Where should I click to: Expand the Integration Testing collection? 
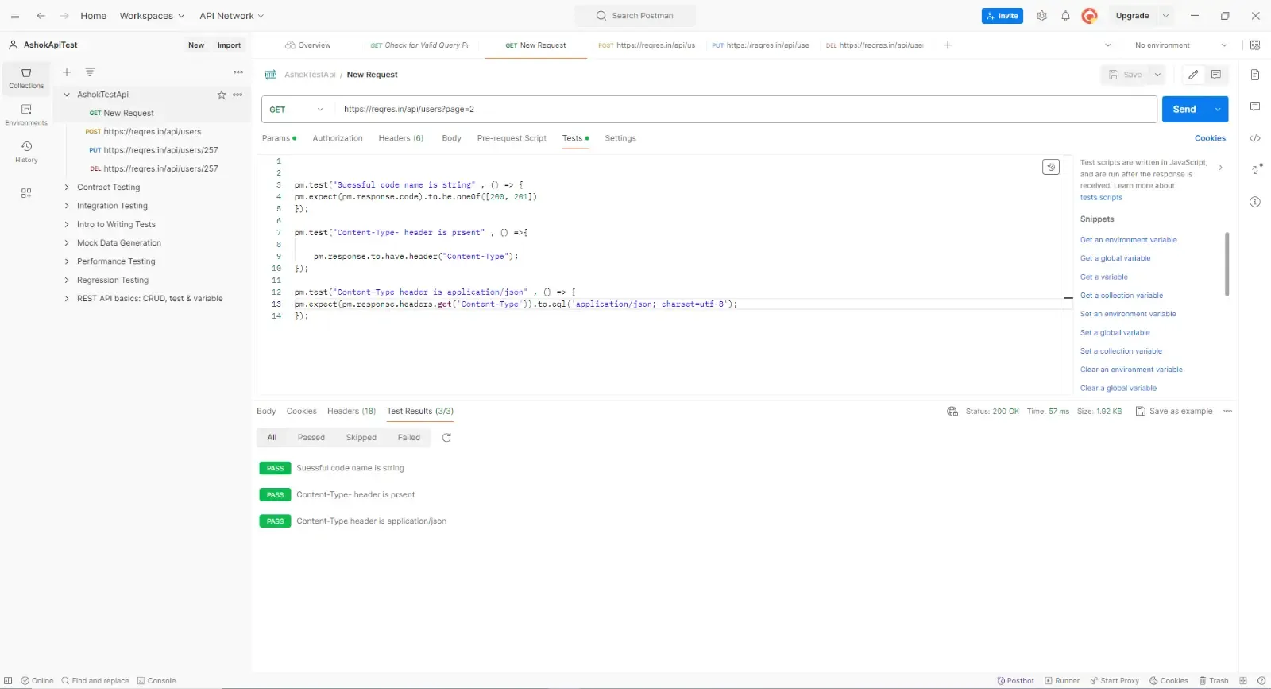67,206
